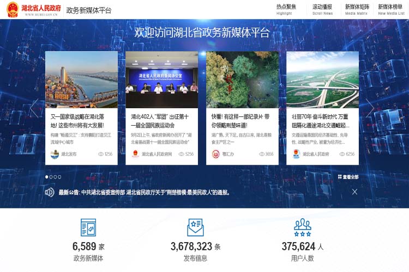Image resolution: width=409 pixels, height=272 pixels.
Task: Open 新媒体榜单 New Media List
Action: [x=391, y=9]
